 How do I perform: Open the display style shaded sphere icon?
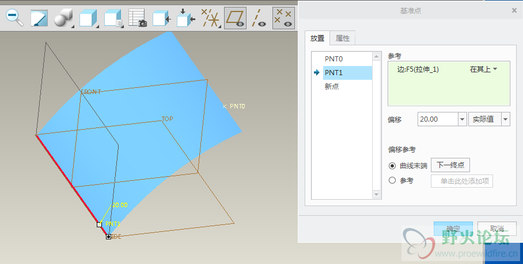(63, 18)
